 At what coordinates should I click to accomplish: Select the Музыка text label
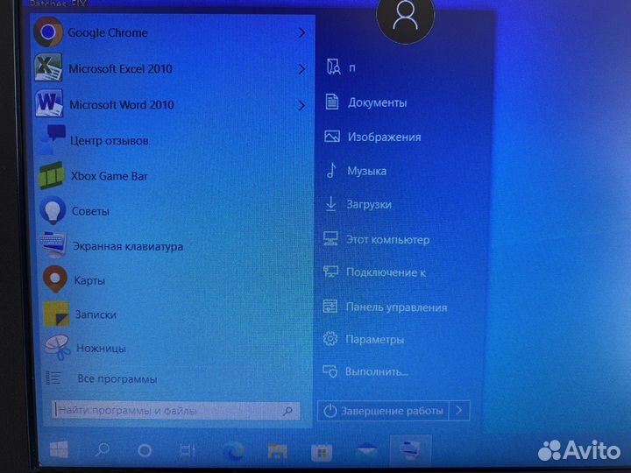pos(366,171)
